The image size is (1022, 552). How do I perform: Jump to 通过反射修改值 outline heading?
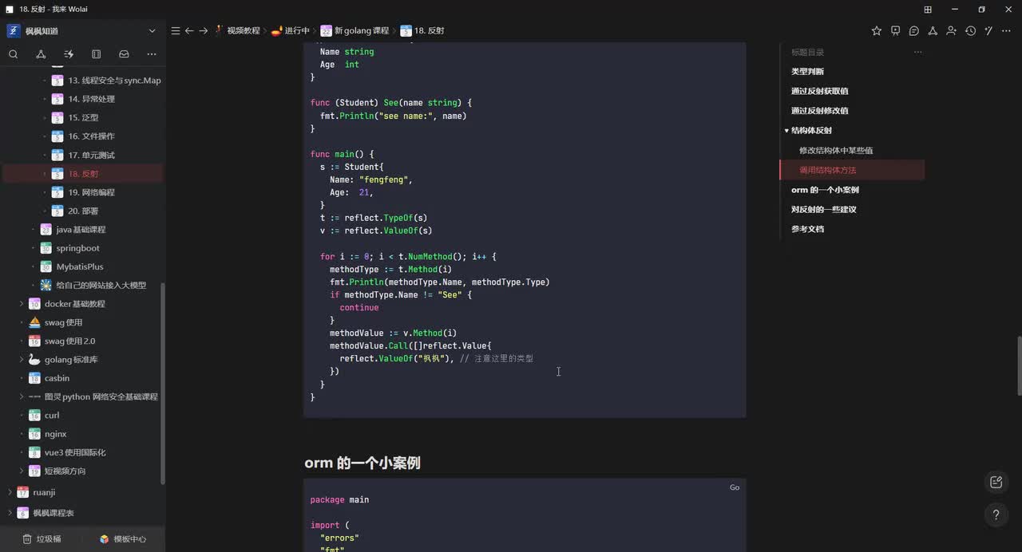[819, 111]
